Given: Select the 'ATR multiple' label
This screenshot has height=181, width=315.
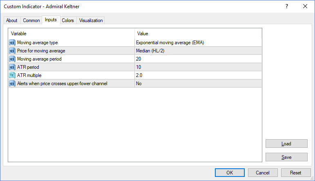Looking at the screenshot, I should coord(29,75).
